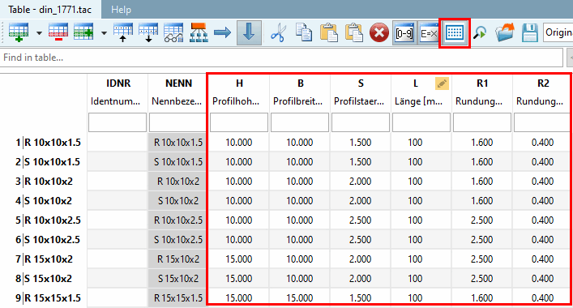Click the pencil edit icon in L column header
Viewport: 573px width, 308px height.
click(442, 83)
